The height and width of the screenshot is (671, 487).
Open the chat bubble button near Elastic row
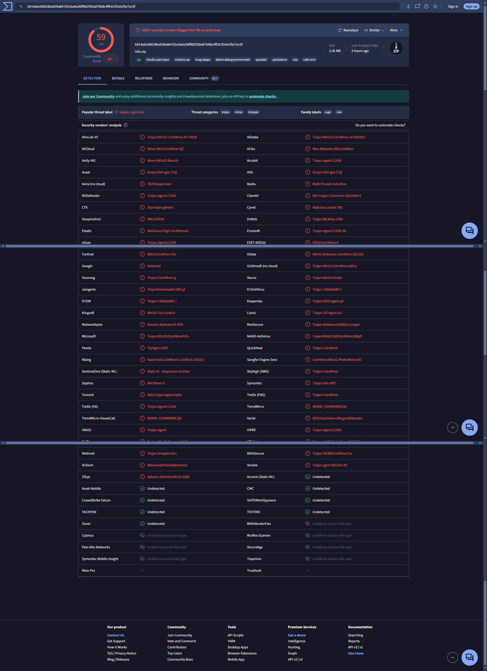(469, 230)
